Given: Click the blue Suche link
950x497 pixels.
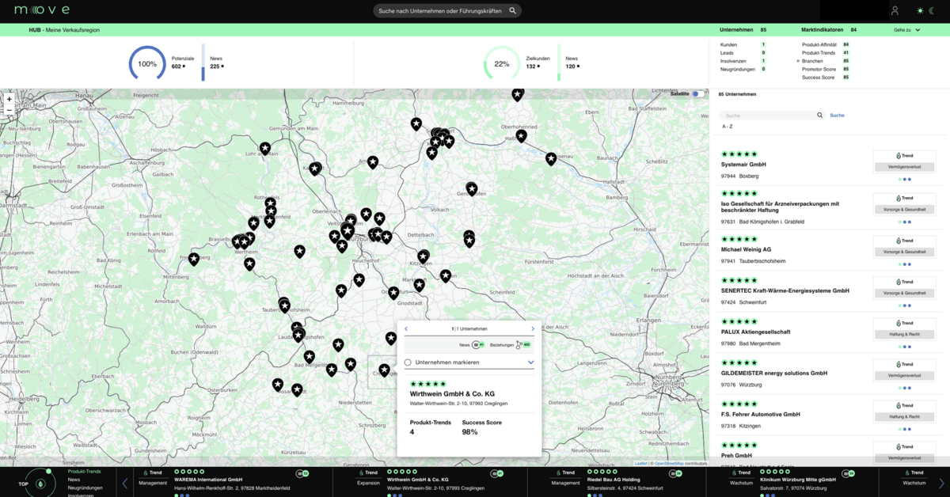Looking at the screenshot, I should click(x=837, y=116).
